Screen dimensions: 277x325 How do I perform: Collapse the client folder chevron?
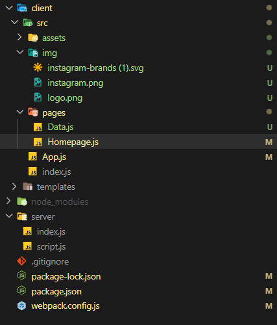pyautogui.click(x=9, y=8)
